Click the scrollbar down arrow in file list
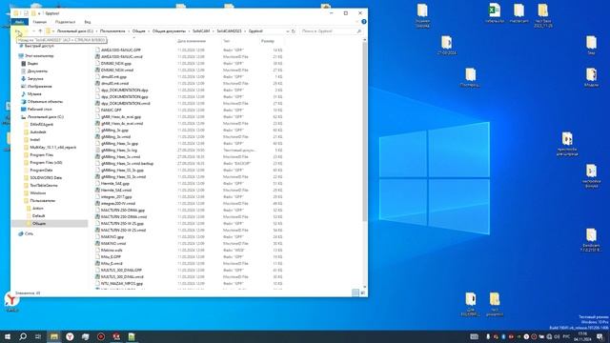 point(364,287)
